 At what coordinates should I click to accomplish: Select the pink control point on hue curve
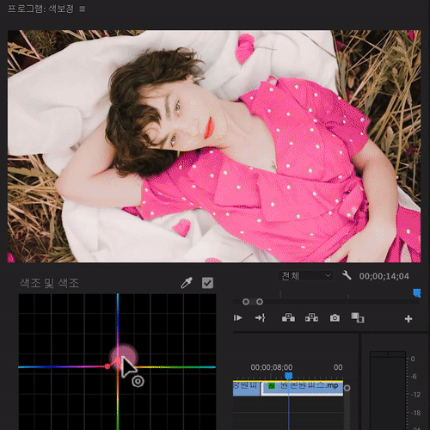[107, 366]
